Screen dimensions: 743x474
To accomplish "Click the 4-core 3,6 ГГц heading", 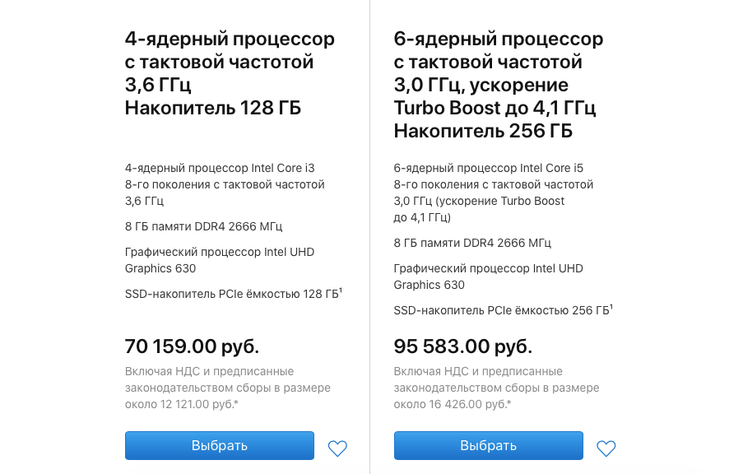I will pos(230,73).
